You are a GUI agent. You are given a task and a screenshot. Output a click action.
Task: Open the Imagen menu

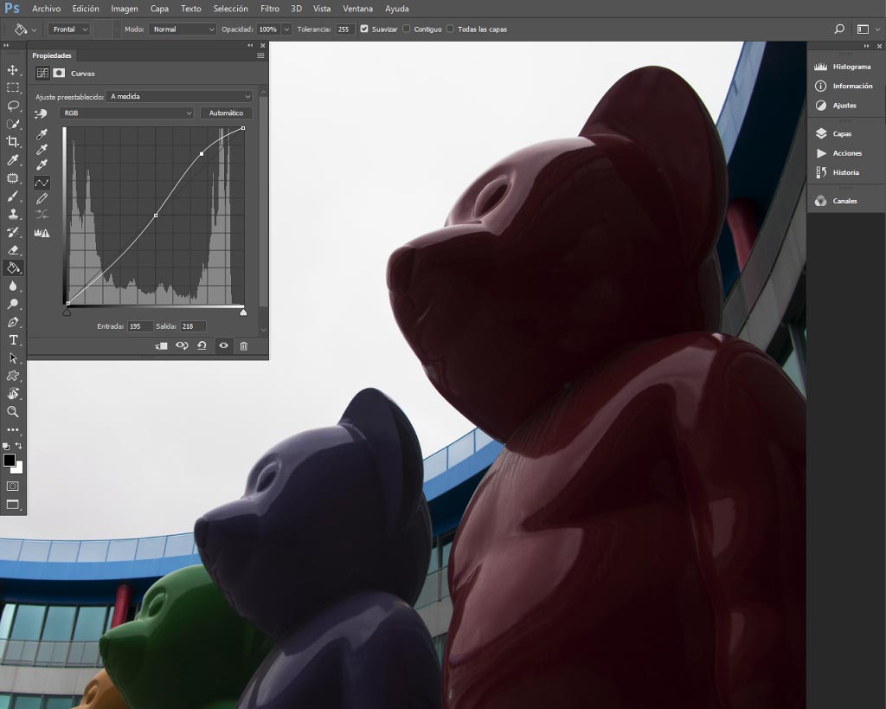125,9
